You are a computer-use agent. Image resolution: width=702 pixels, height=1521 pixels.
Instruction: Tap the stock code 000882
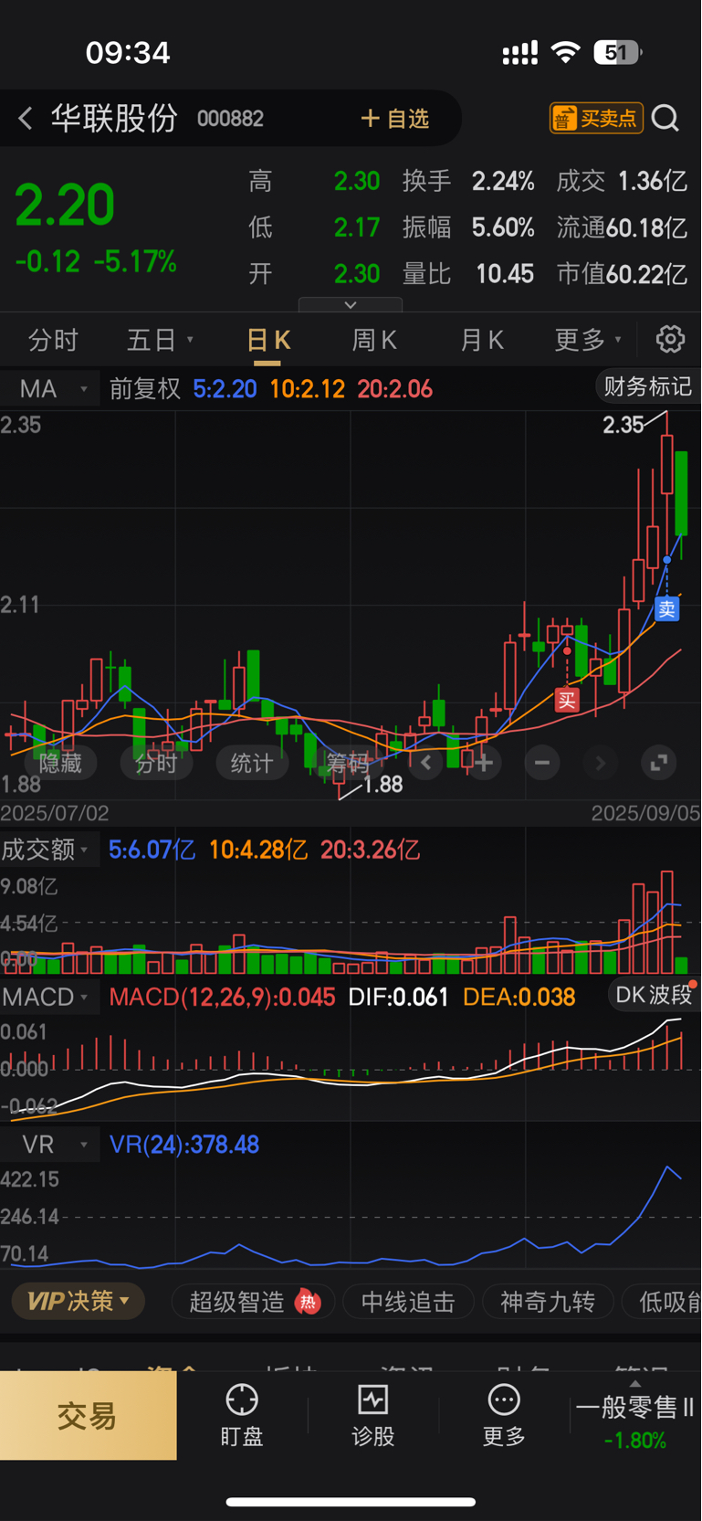point(230,119)
